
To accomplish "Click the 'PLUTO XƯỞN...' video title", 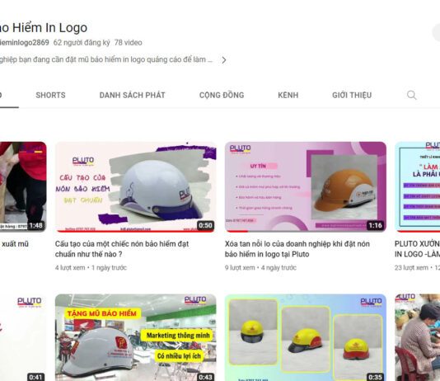I will coord(417,249).
